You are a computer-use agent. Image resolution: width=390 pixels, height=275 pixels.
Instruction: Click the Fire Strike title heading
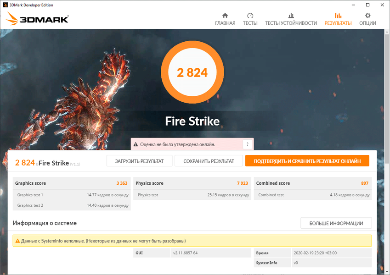192,121
